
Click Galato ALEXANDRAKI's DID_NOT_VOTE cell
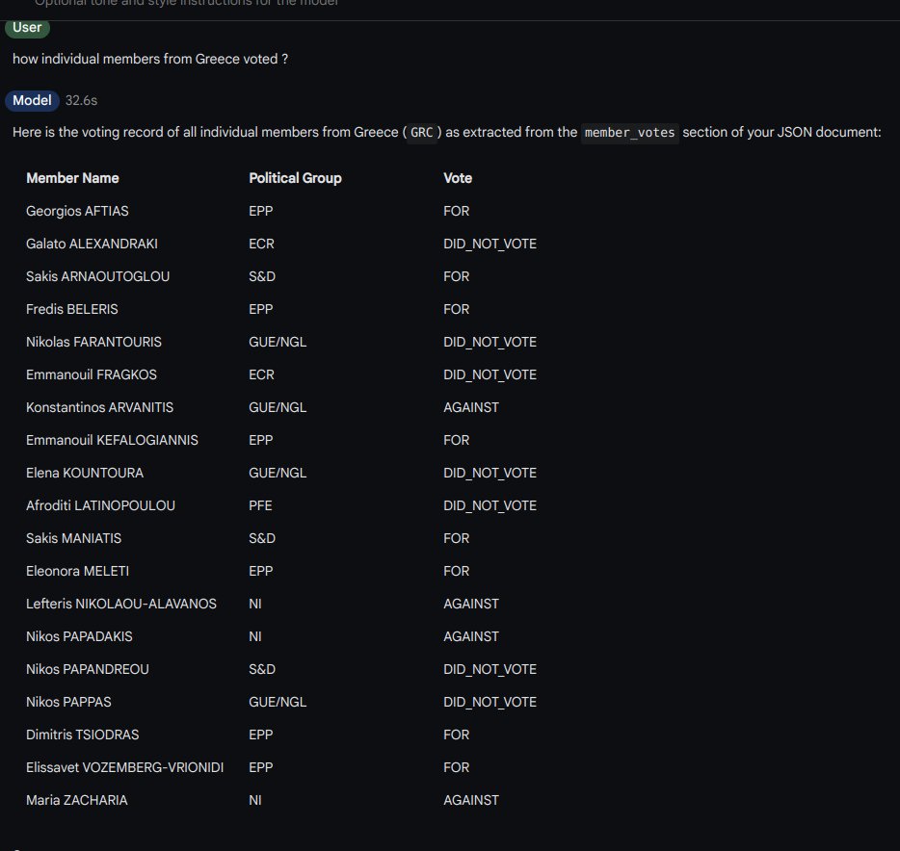click(x=490, y=244)
